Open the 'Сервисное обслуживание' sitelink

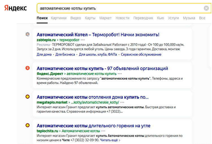(141, 54)
